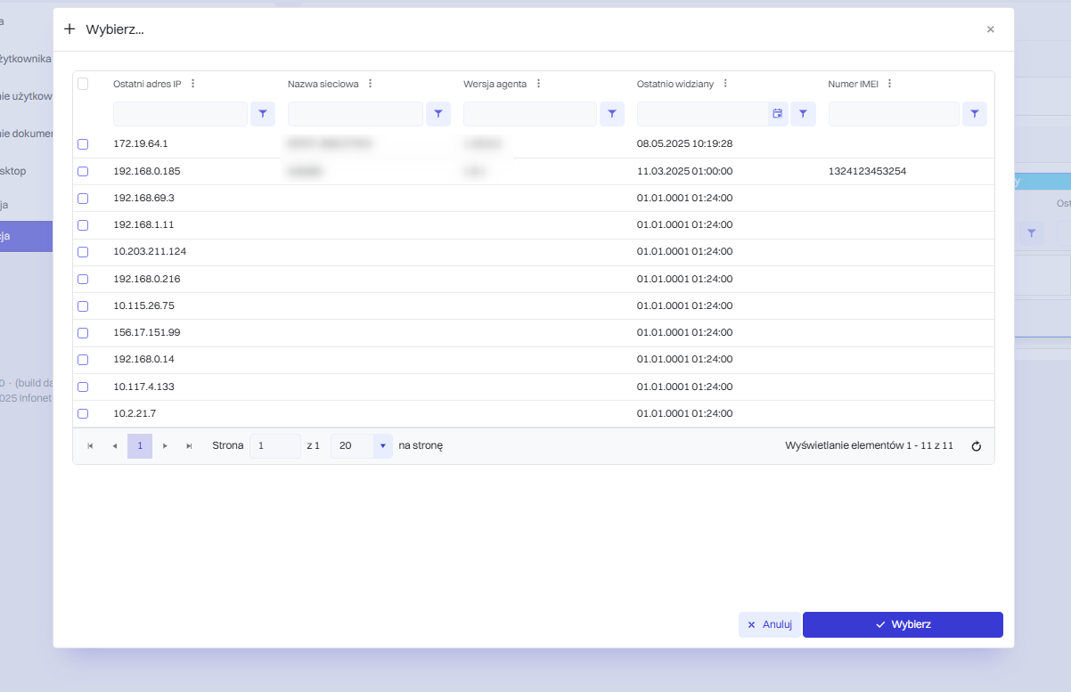The width and height of the screenshot is (1071, 692).
Task: Toggle the select-all header checkbox
Action: (x=83, y=84)
